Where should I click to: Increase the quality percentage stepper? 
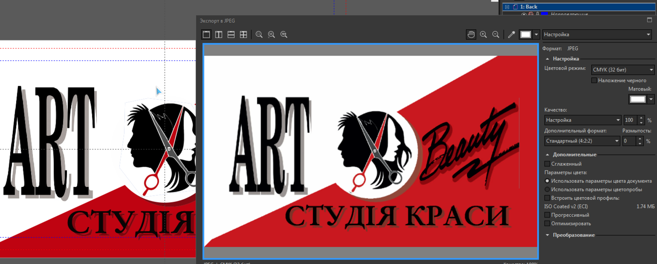pyautogui.click(x=642, y=118)
